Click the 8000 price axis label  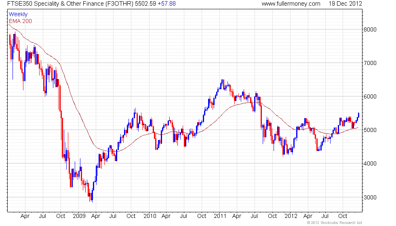[x=370, y=29]
